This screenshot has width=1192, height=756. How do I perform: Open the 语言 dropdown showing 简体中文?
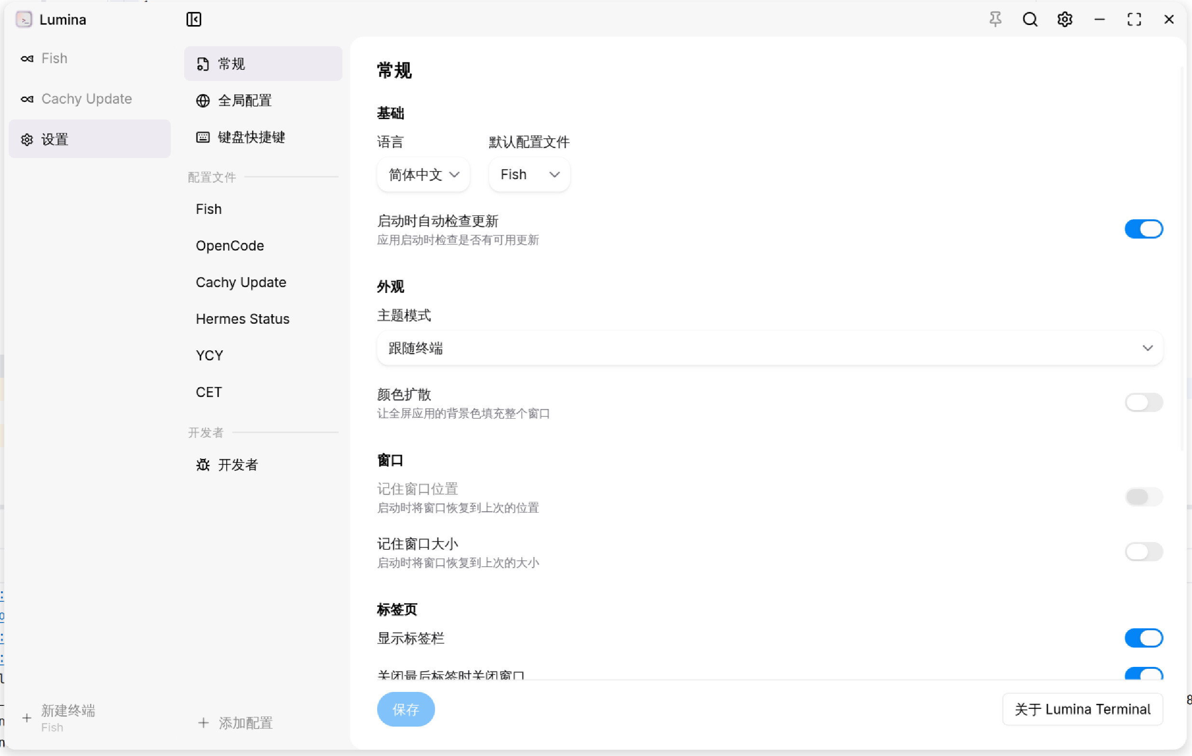pos(423,174)
